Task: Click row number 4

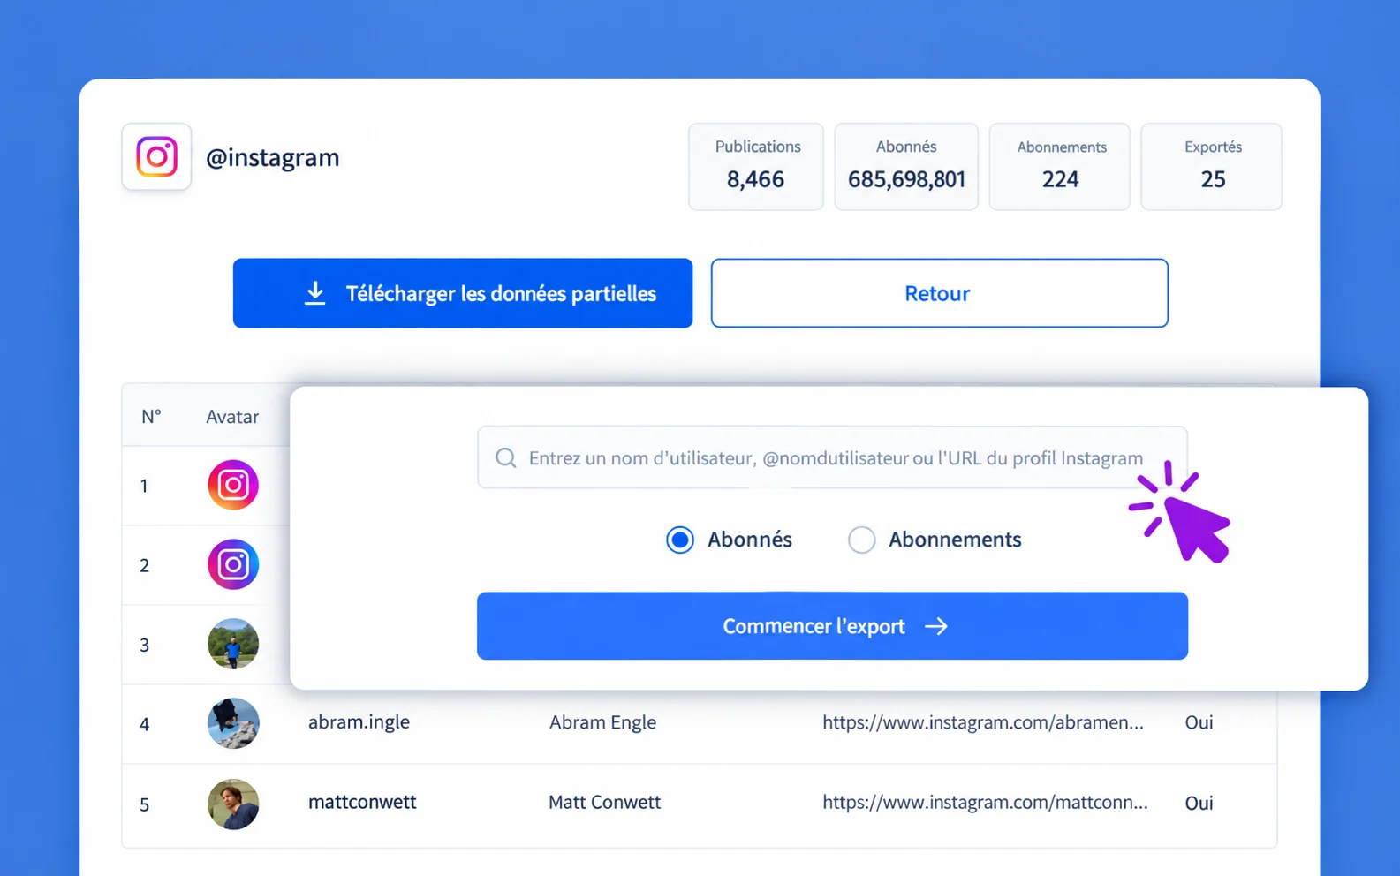Action: 145,724
